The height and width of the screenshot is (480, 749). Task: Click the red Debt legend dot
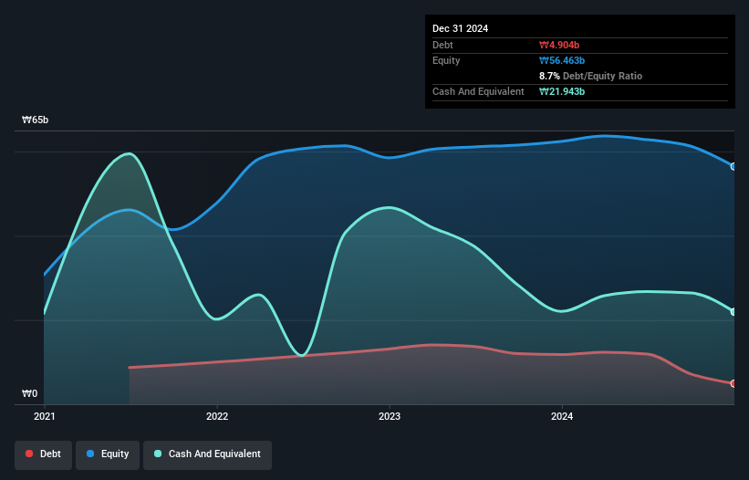[29, 454]
